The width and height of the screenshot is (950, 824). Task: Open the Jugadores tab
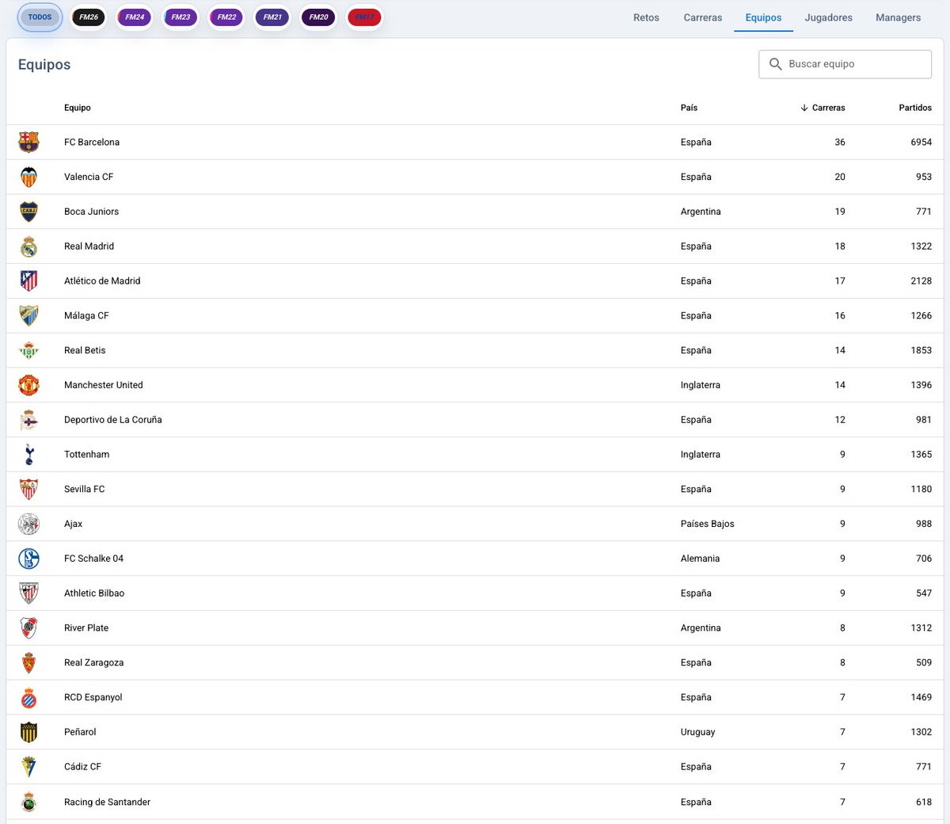tap(828, 17)
